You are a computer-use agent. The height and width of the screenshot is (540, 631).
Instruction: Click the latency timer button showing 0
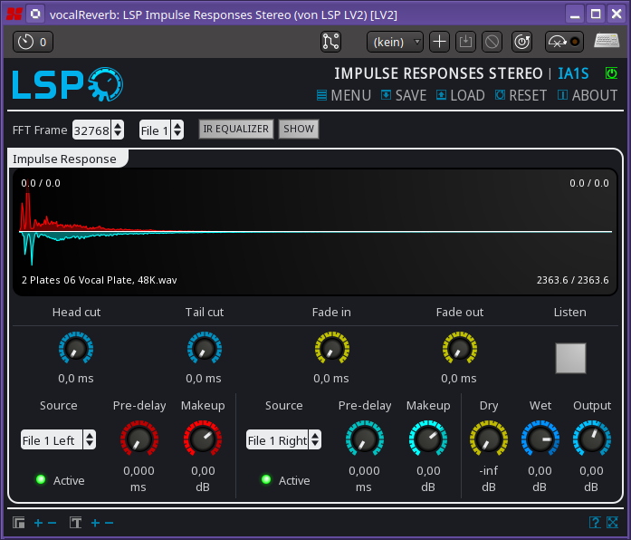[x=33, y=41]
